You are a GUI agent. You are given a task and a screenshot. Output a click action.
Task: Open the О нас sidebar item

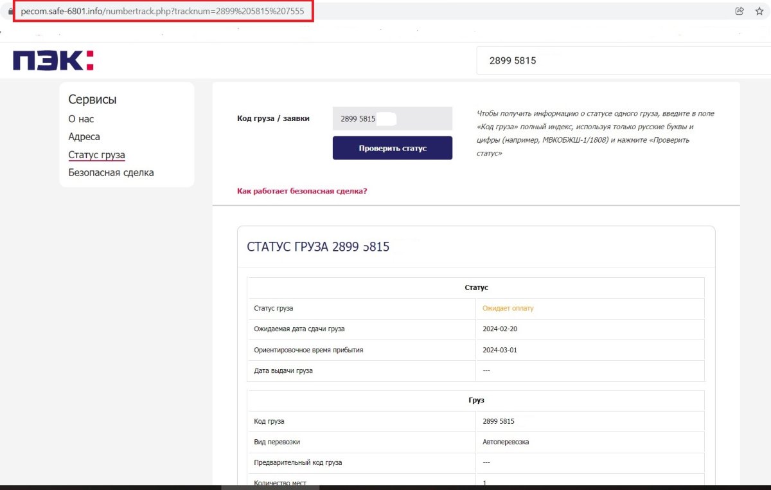point(81,119)
